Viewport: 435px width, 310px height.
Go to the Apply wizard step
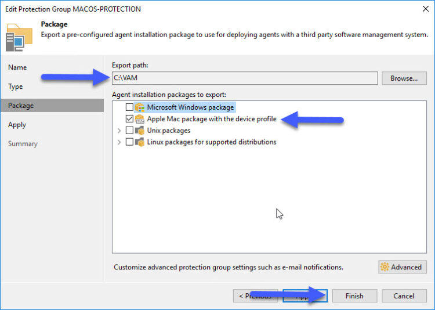point(17,125)
